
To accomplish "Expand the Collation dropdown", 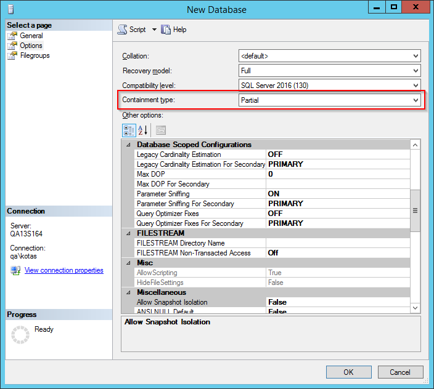I will tap(416, 56).
